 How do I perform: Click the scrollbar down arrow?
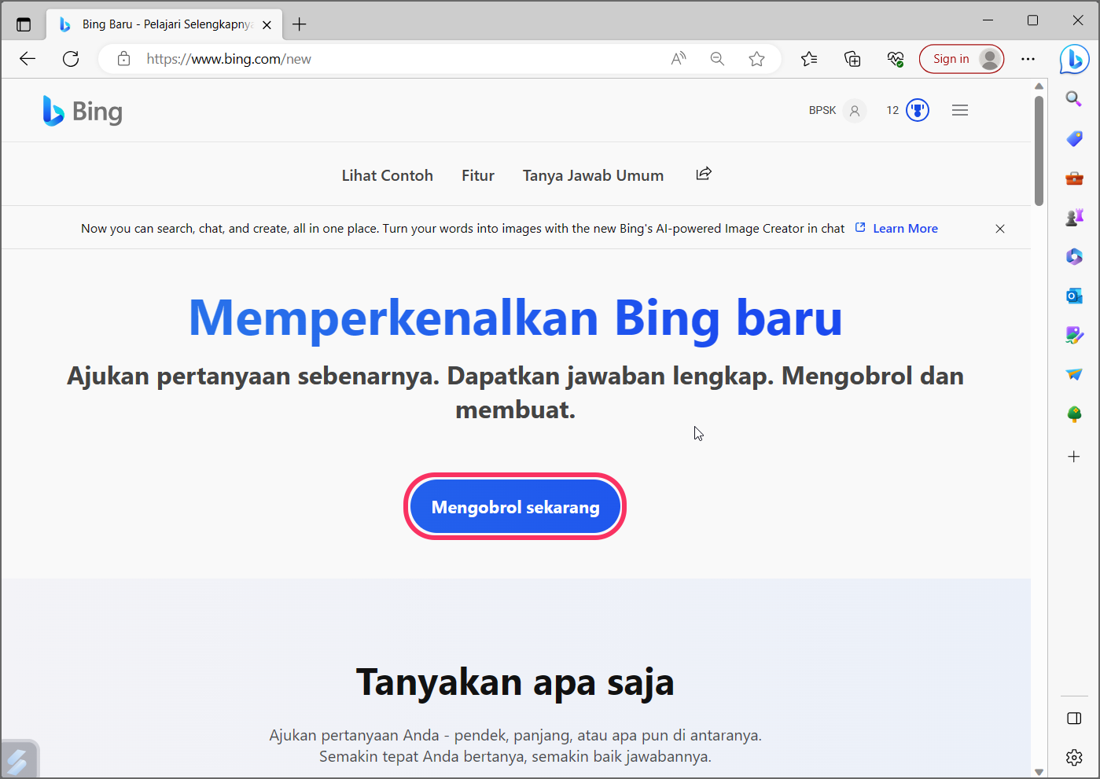pyautogui.click(x=1039, y=772)
